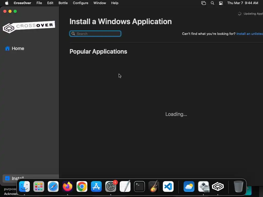The image size is (263, 197).
Task: Launch Visual Studio Code from the Dock
Action: (168, 186)
